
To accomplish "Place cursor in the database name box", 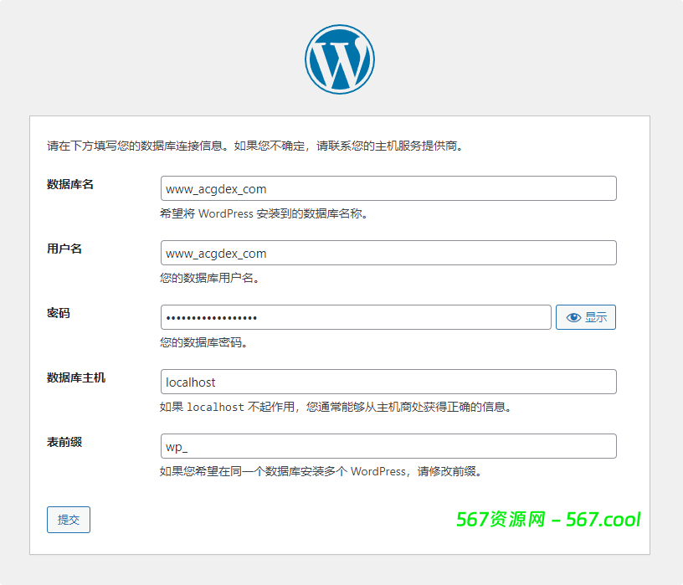I will pyautogui.click(x=388, y=188).
